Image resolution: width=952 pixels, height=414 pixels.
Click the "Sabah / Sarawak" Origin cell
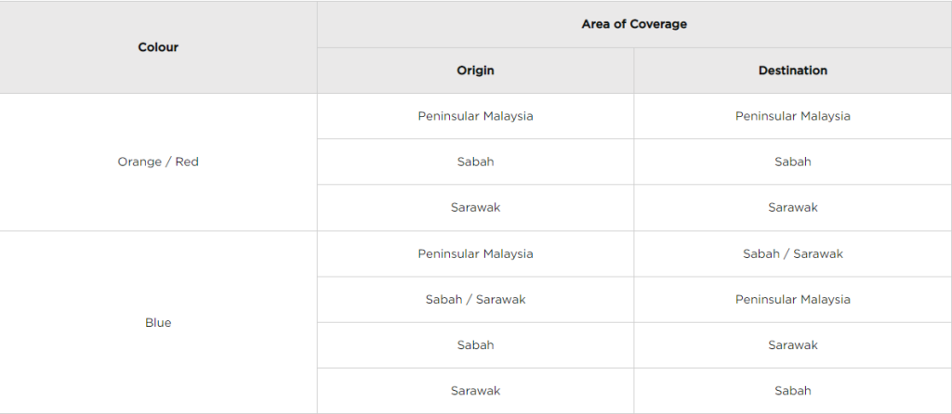[475, 300]
